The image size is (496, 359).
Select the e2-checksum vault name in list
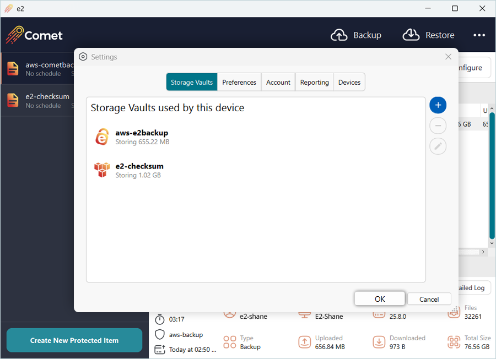coord(139,166)
